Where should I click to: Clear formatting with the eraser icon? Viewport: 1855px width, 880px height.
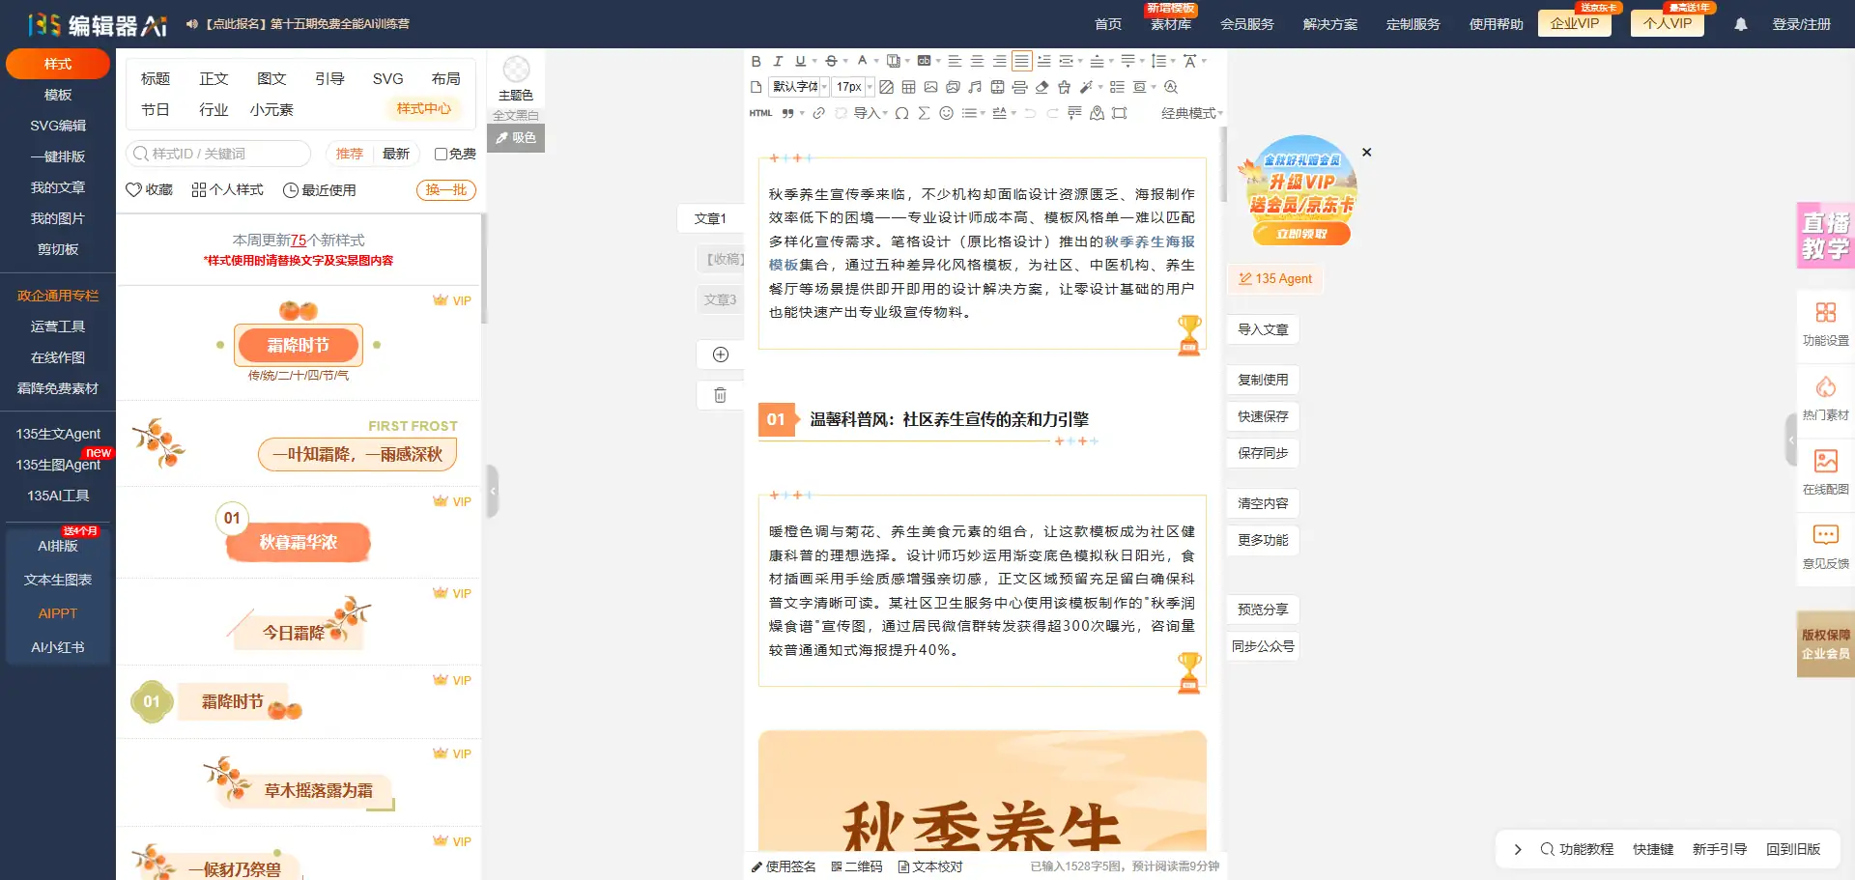(1042, 87)
